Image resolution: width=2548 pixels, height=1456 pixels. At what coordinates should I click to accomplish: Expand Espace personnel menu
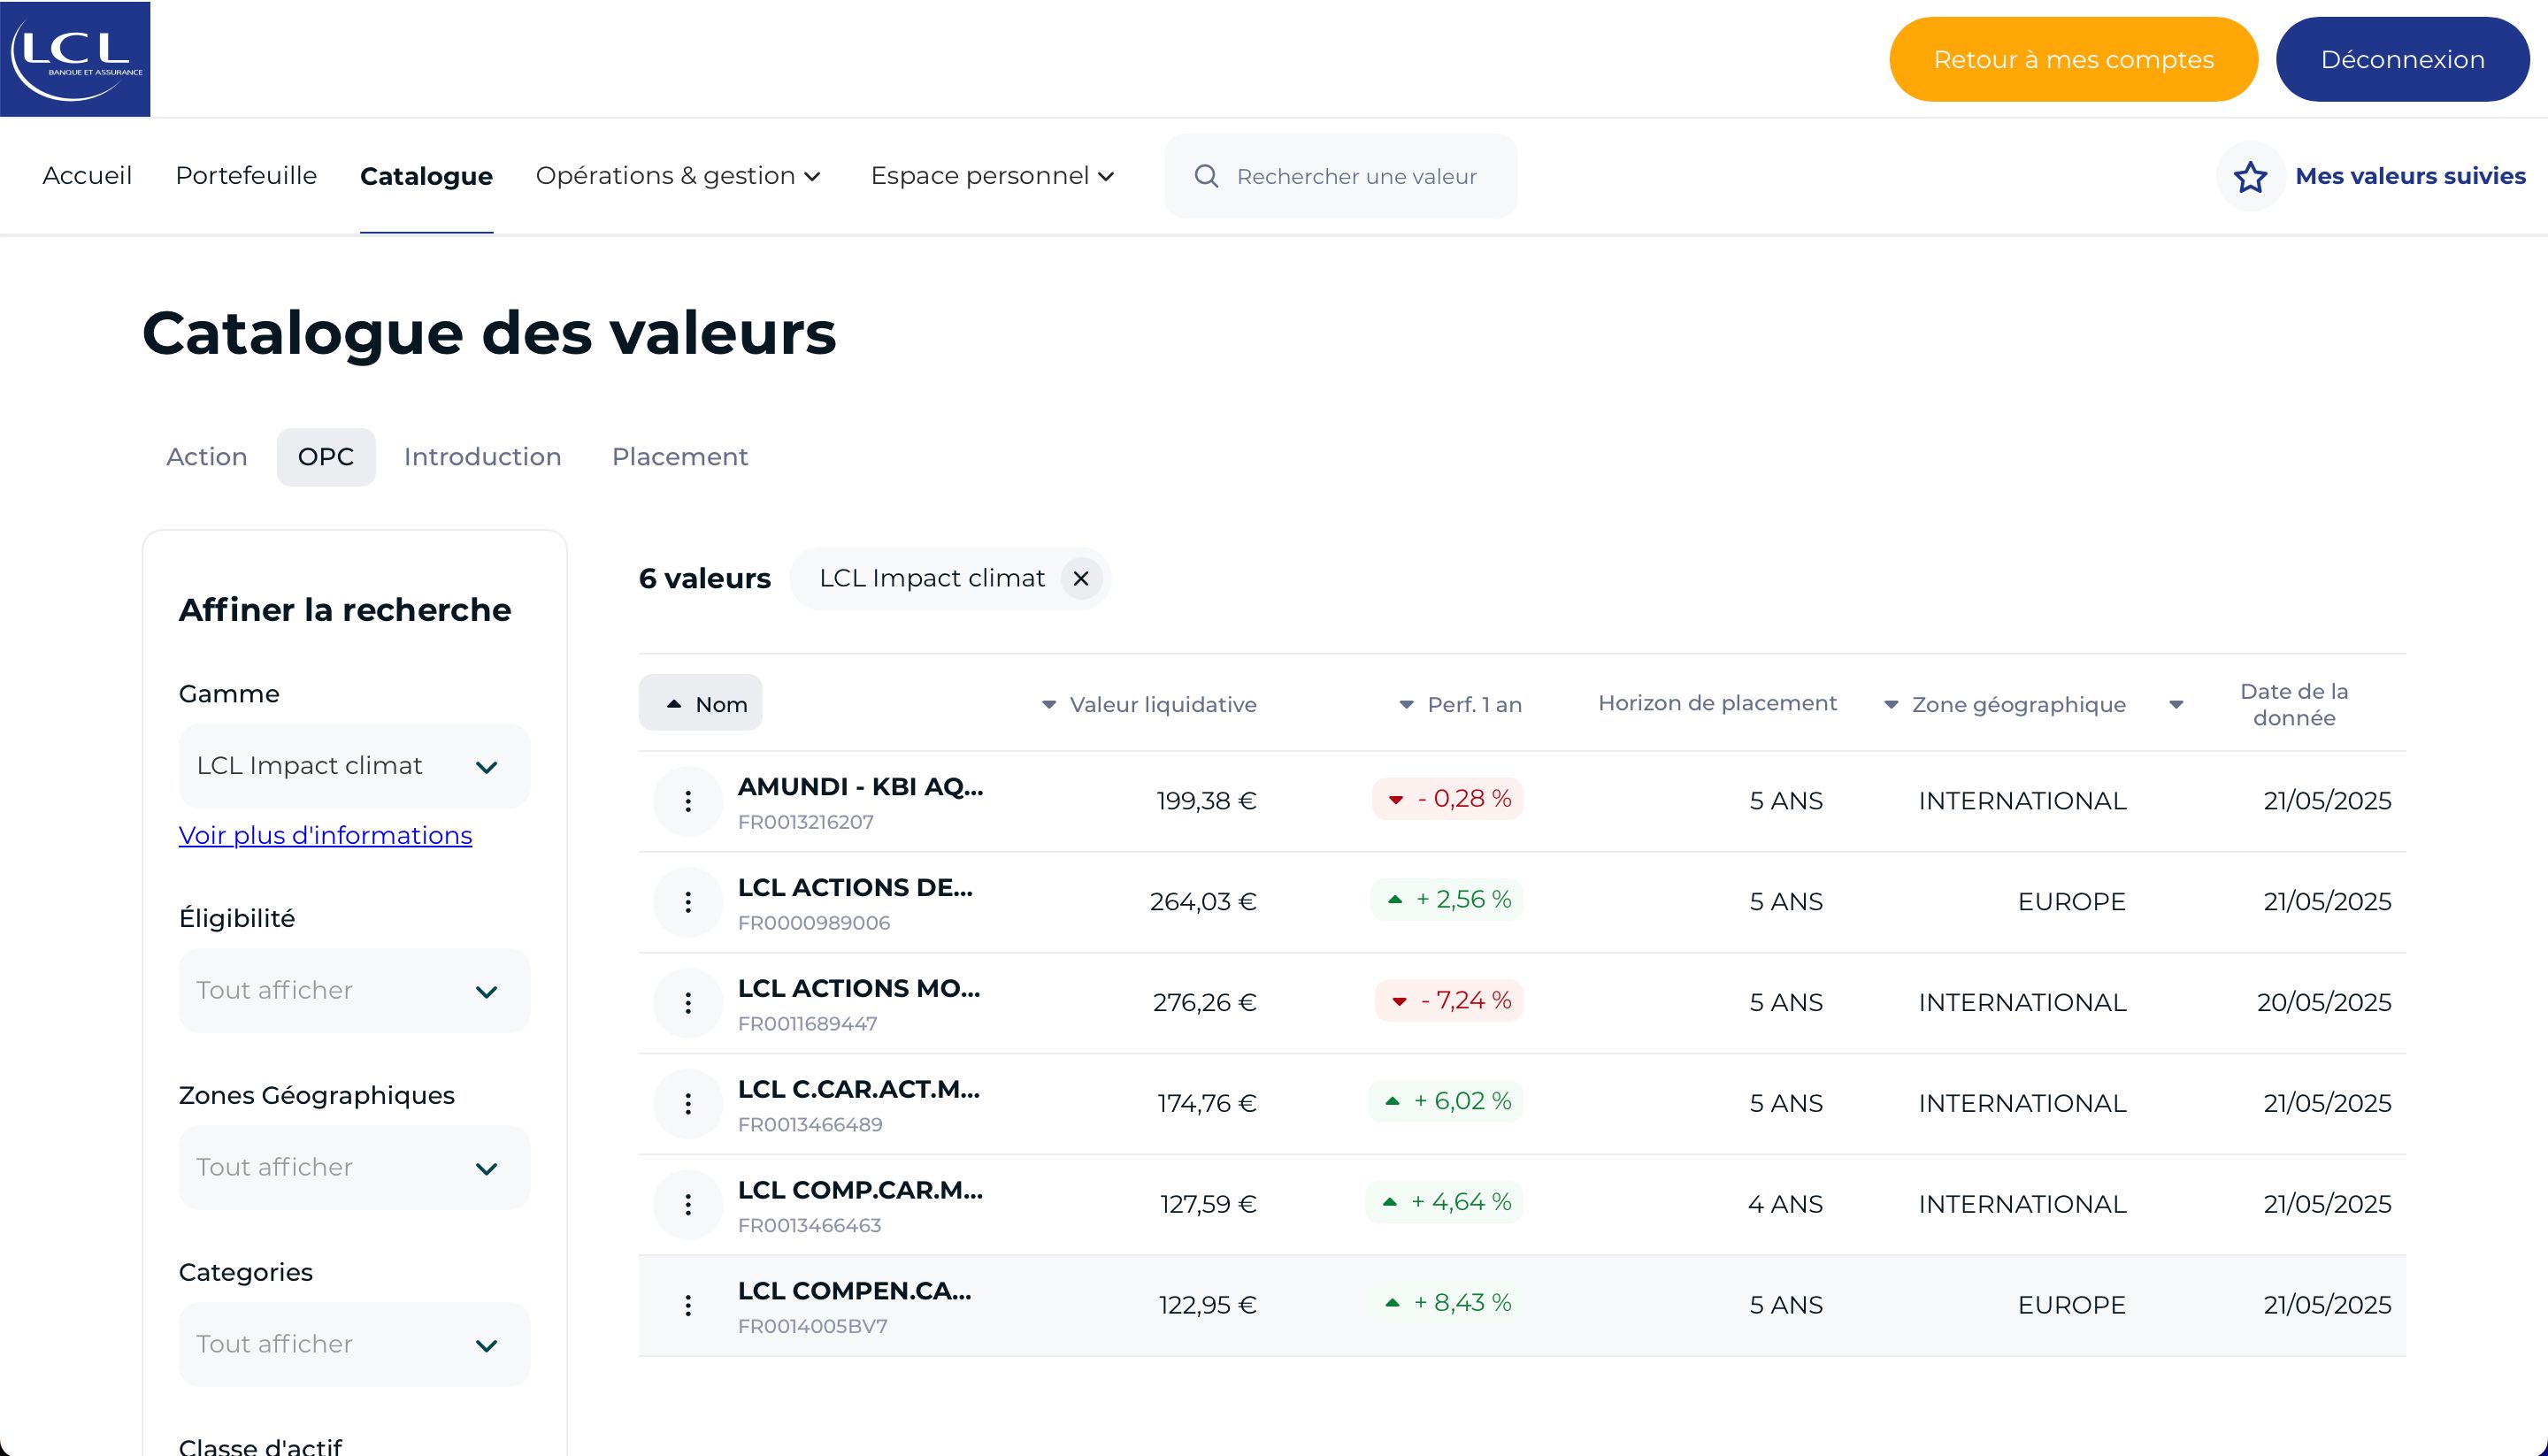(x=992, y=176)
